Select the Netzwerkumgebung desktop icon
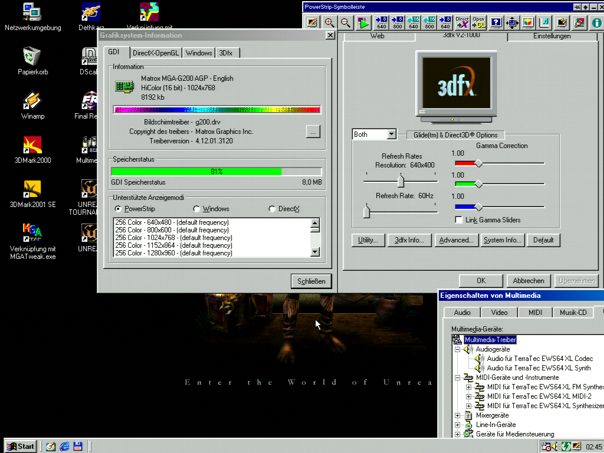 point(33,17)
